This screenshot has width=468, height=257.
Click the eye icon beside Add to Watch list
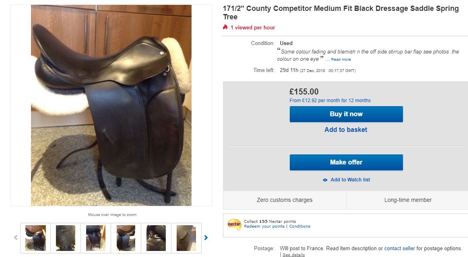[325, 180]
